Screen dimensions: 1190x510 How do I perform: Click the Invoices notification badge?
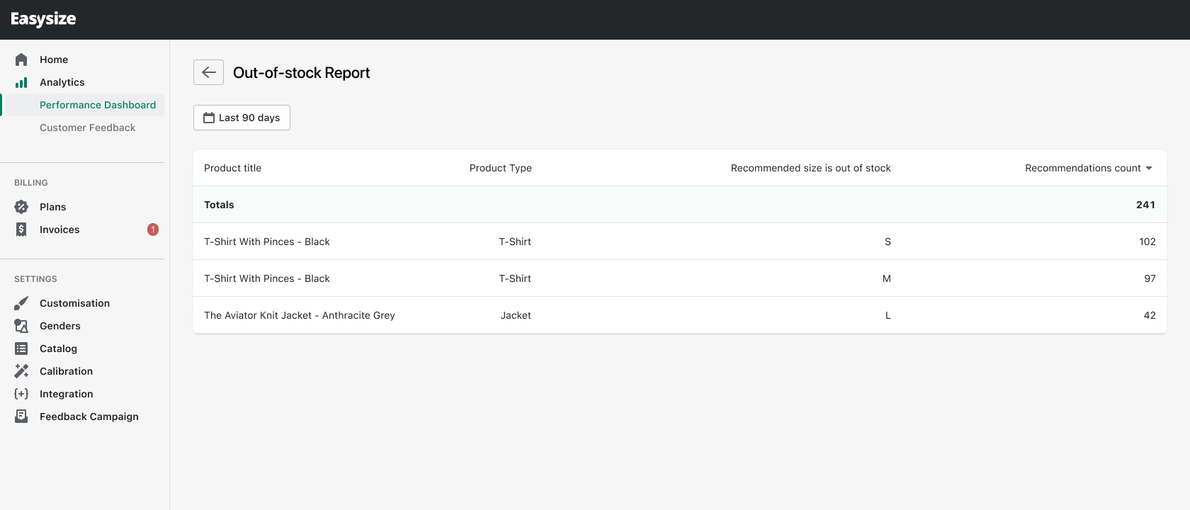[153, 229]
